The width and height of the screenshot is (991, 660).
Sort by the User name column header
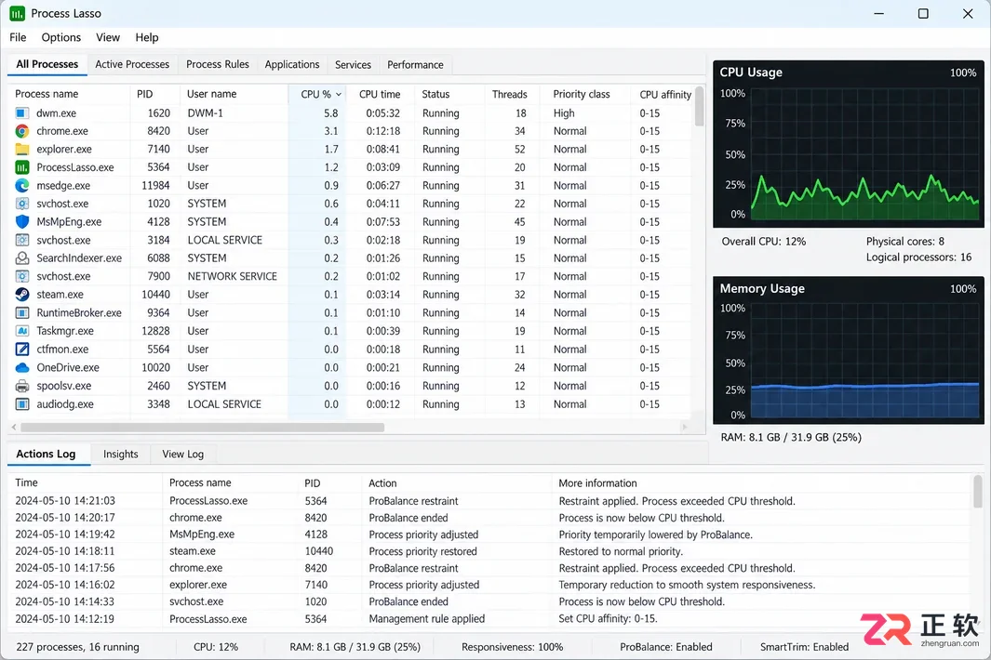tap(234, 94)
